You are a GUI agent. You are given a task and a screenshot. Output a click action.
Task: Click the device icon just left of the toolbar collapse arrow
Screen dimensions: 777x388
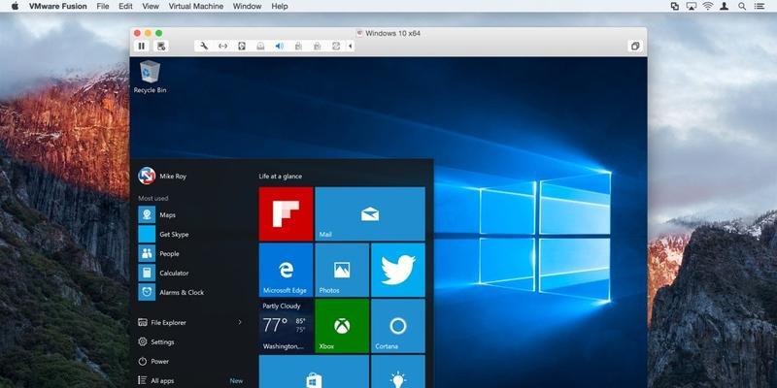[336, 46]
